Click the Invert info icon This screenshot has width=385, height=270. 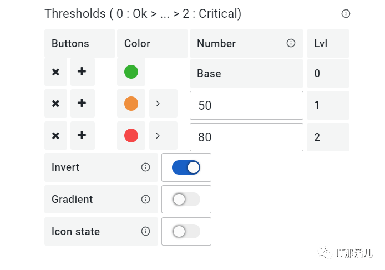[x=146, y=167]
